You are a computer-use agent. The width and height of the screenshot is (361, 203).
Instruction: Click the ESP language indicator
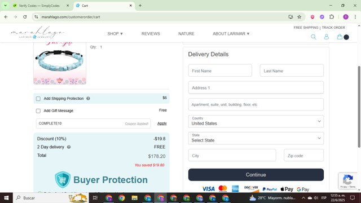(x=324, y=198)
